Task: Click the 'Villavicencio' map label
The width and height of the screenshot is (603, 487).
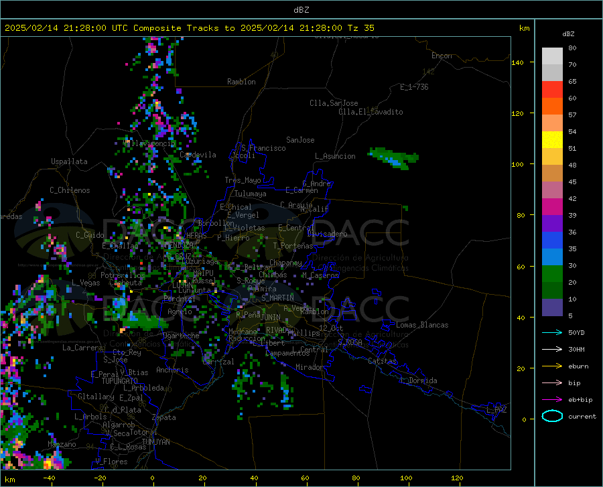Action: [x=149, y=143]
